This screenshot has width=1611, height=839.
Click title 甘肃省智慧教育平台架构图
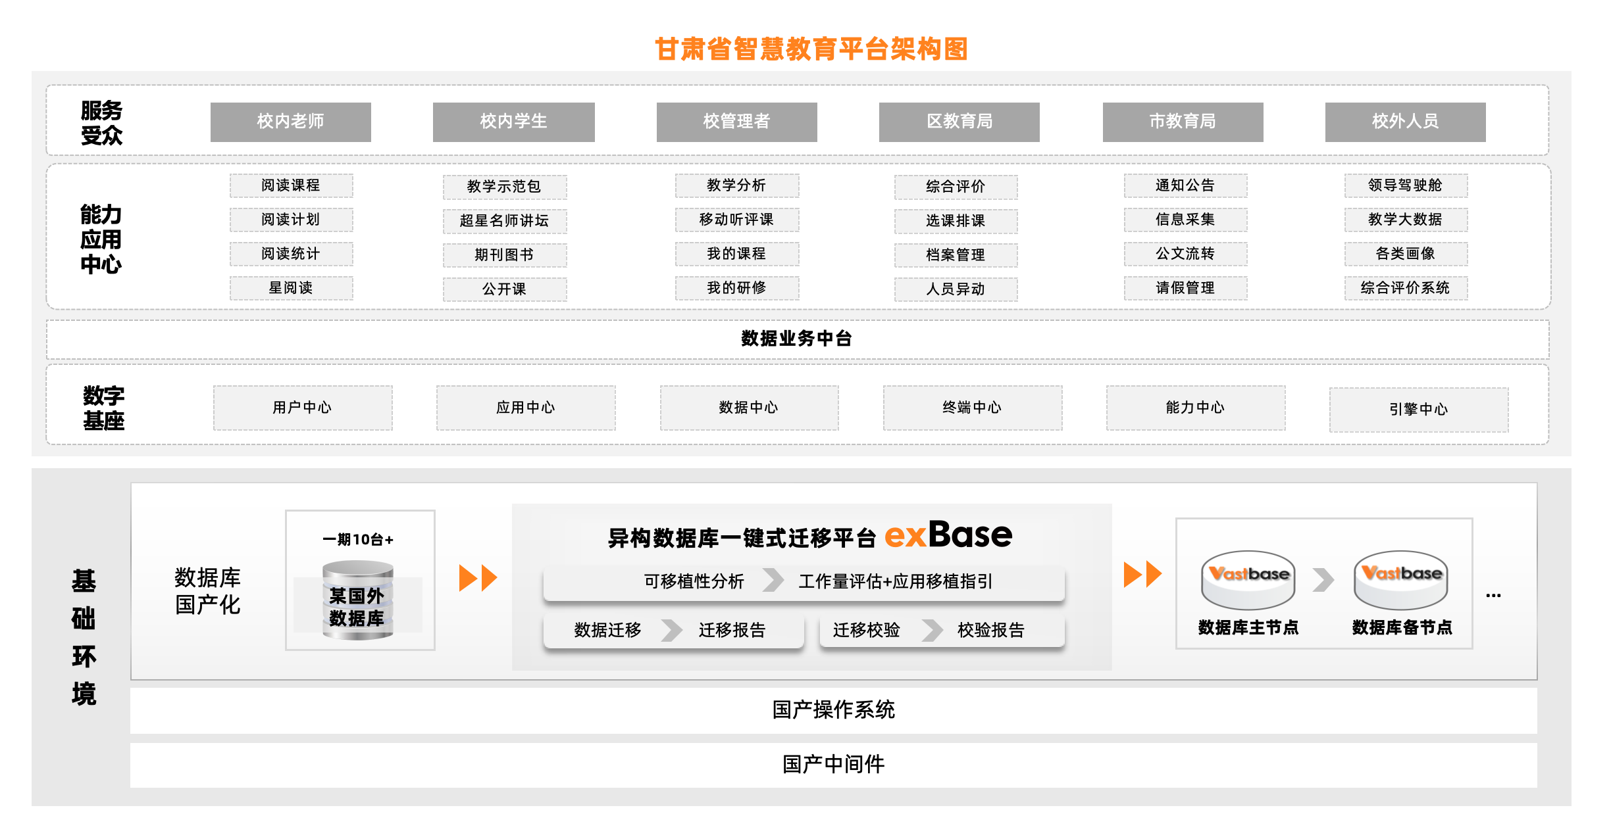[x=811, y=49]
